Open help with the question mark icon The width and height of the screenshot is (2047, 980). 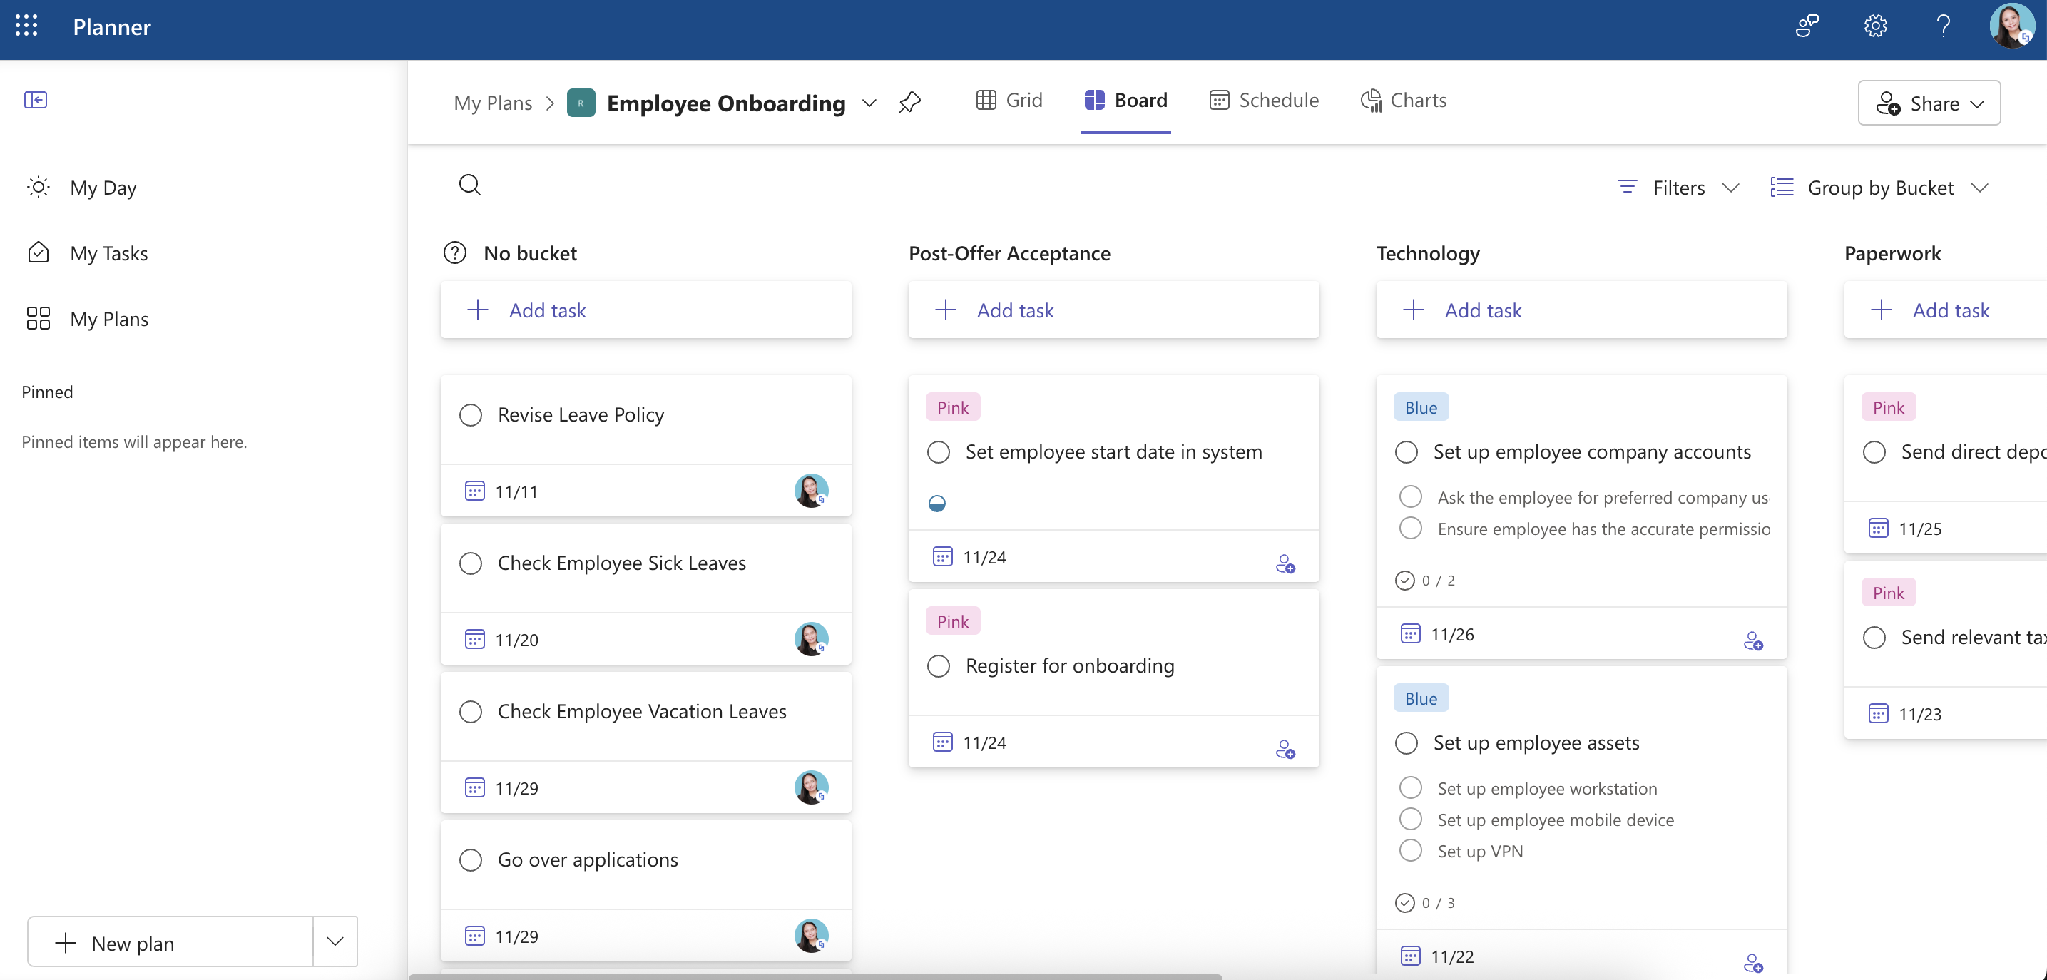point(1944,26)
